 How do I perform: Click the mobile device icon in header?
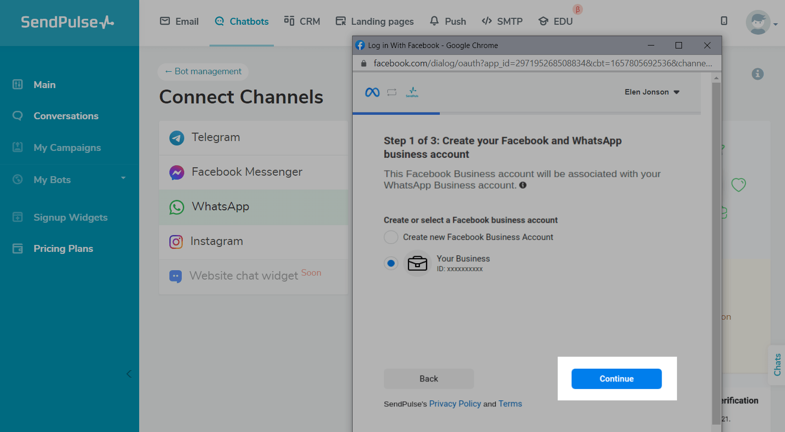tap(724, 21)
